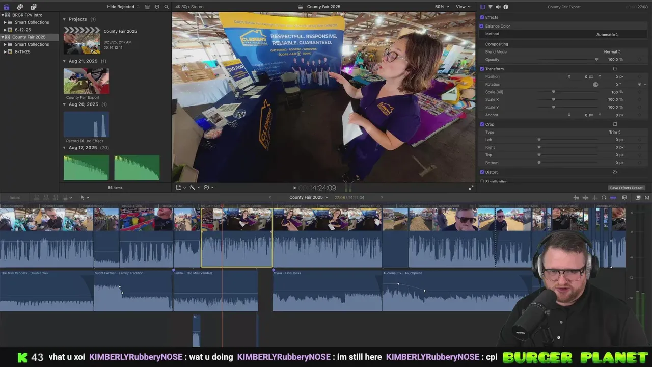Viewport: 652px width, 367px height.
Task: Select the Info inspector tab icon
Action: [x=506, y=7]
